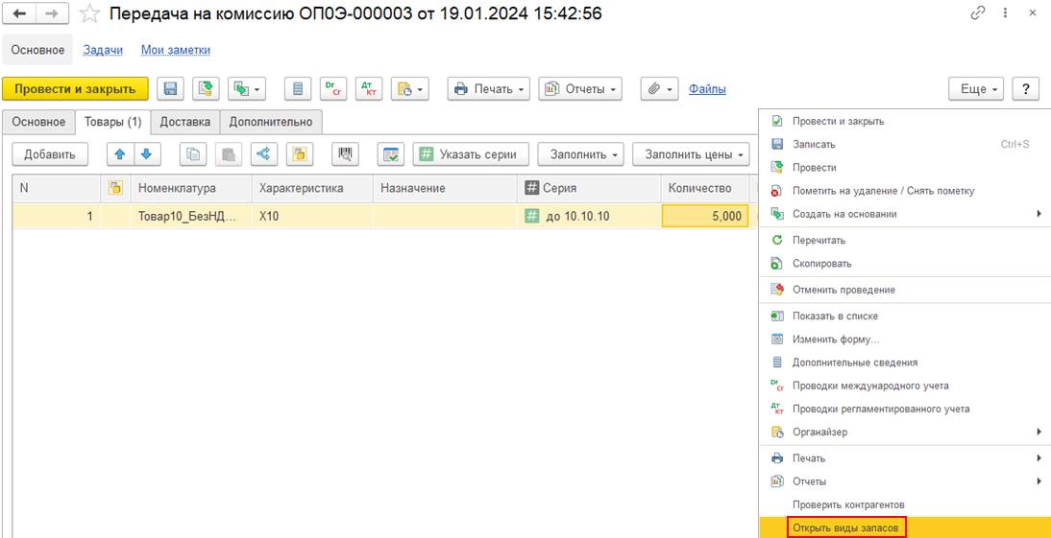Choose Проводки международного учета menu entry
1051x538 pixels.
(904, 386)
